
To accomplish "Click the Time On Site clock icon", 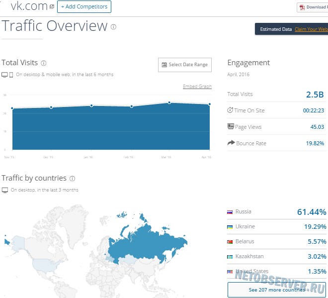I will [x=230, y=110].
